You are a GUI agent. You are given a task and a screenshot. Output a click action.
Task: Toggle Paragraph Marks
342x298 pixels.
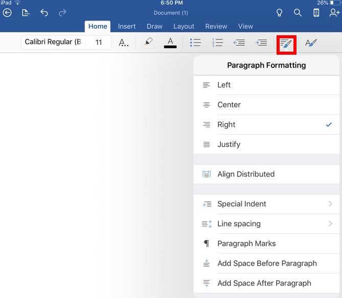click(x=266, y=243)
